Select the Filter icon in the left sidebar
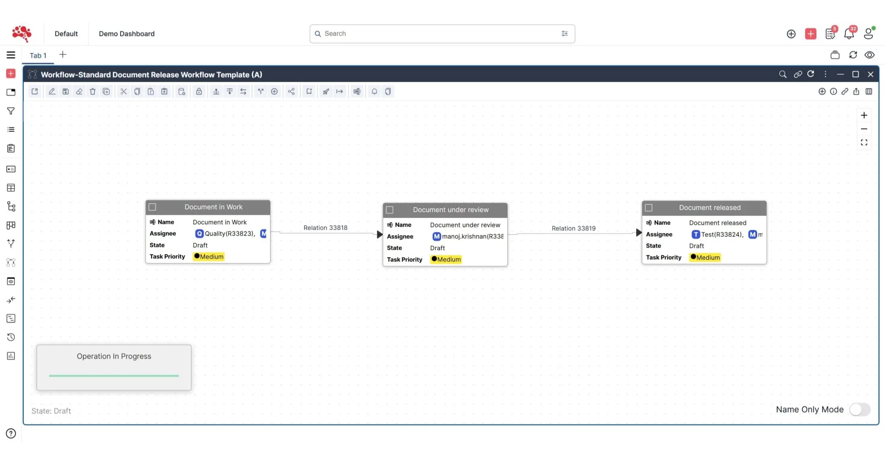This screenshot has height=465, width=885. coord(10,111)
